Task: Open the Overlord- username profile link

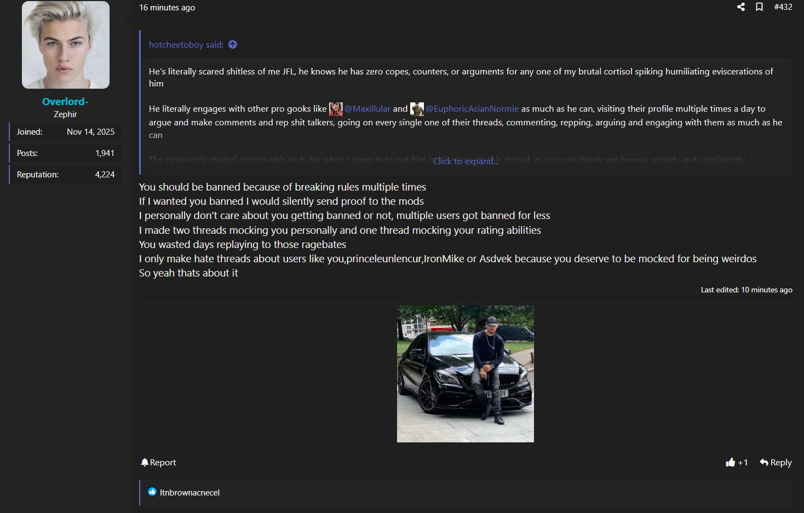Action: (65, 101)
